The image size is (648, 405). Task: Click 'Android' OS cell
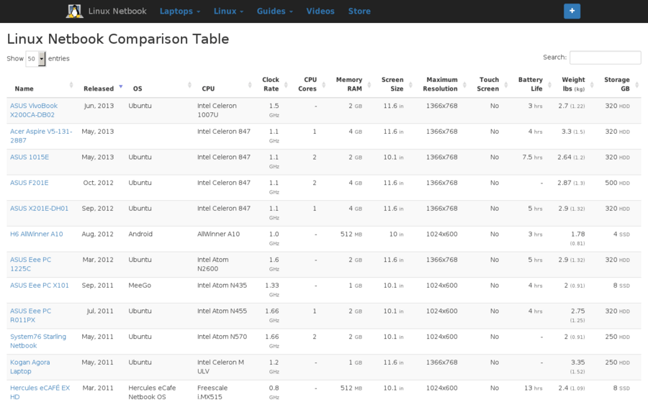[x=140, y=234]
